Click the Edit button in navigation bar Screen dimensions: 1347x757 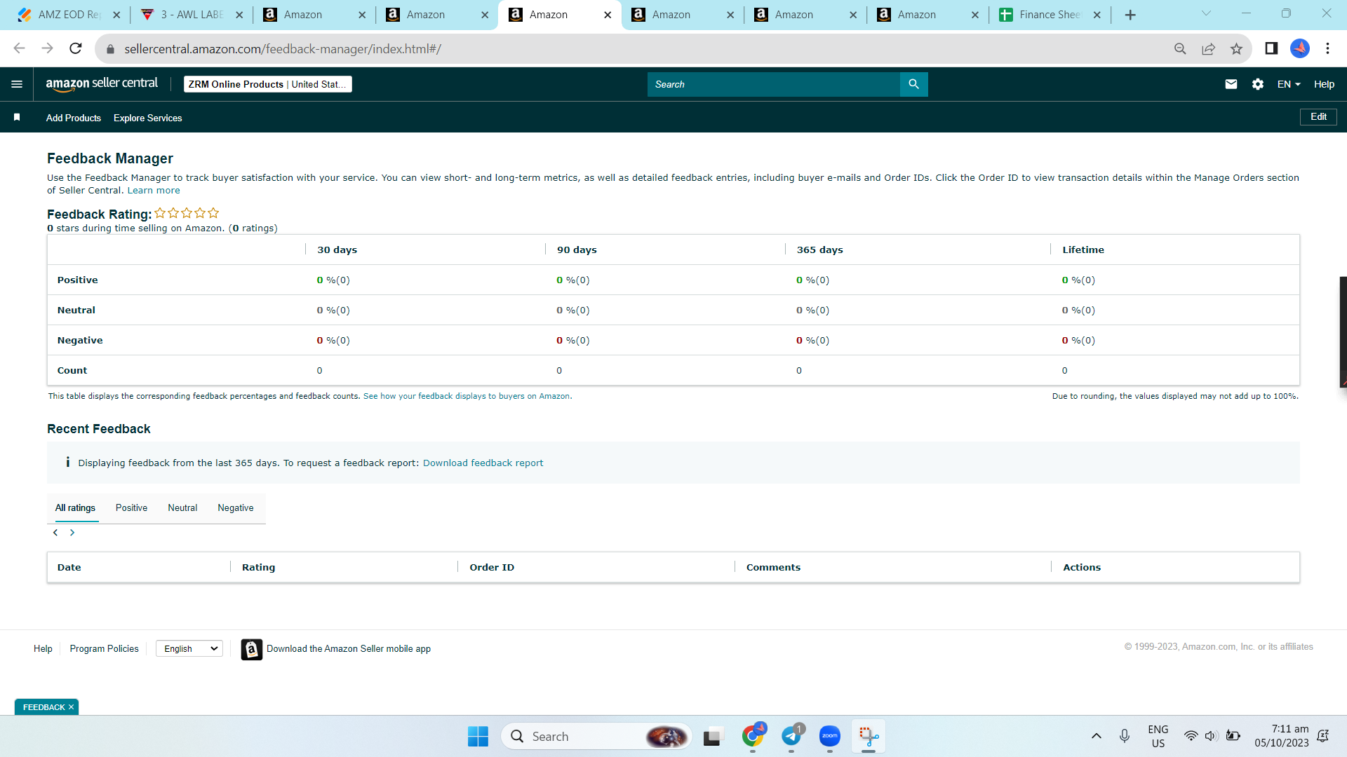pos(1318,117)
